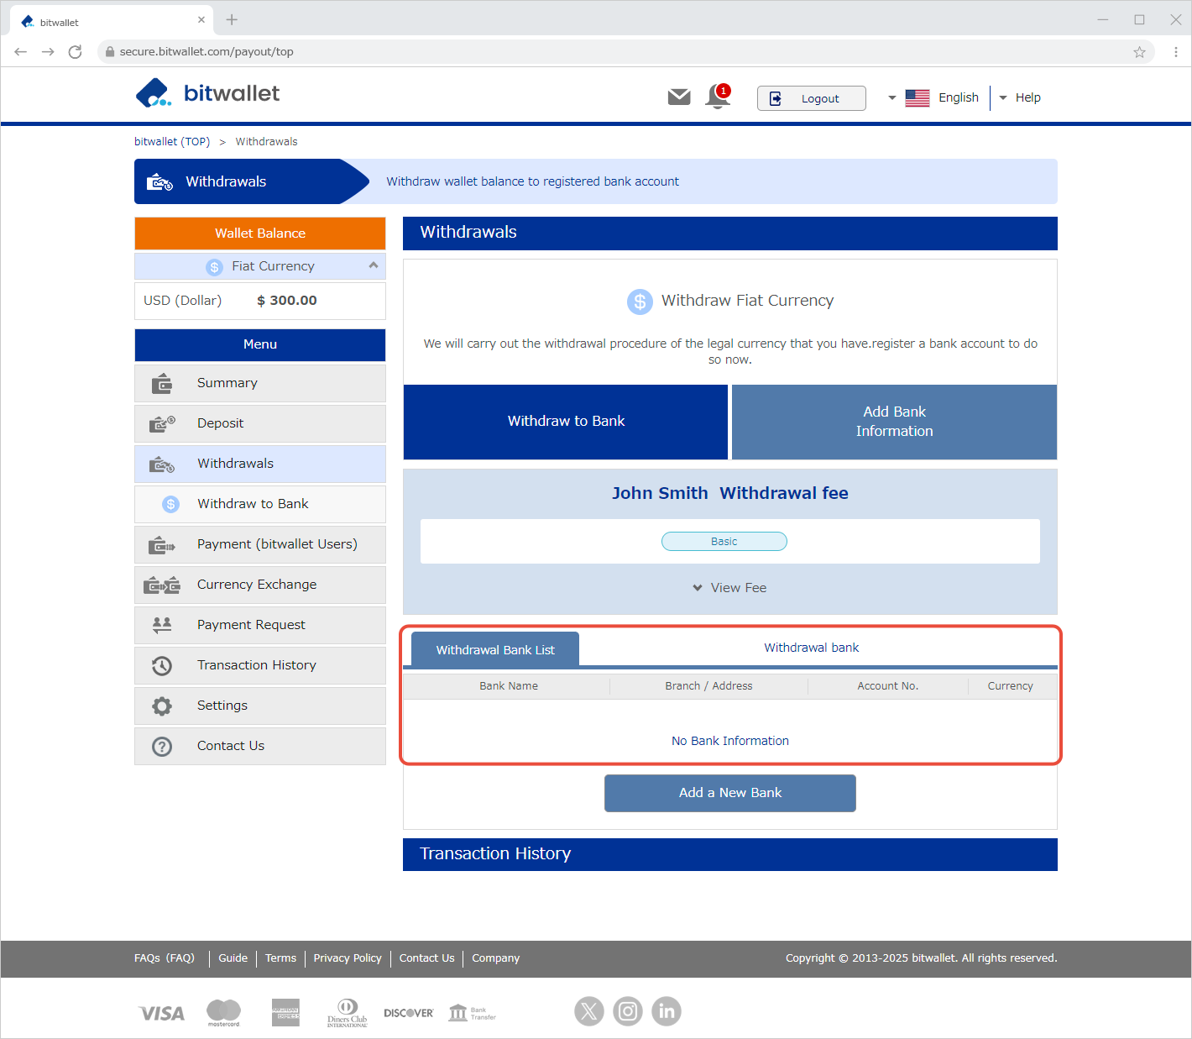
Task: Click the Logout button
Action: coord(811,98)
